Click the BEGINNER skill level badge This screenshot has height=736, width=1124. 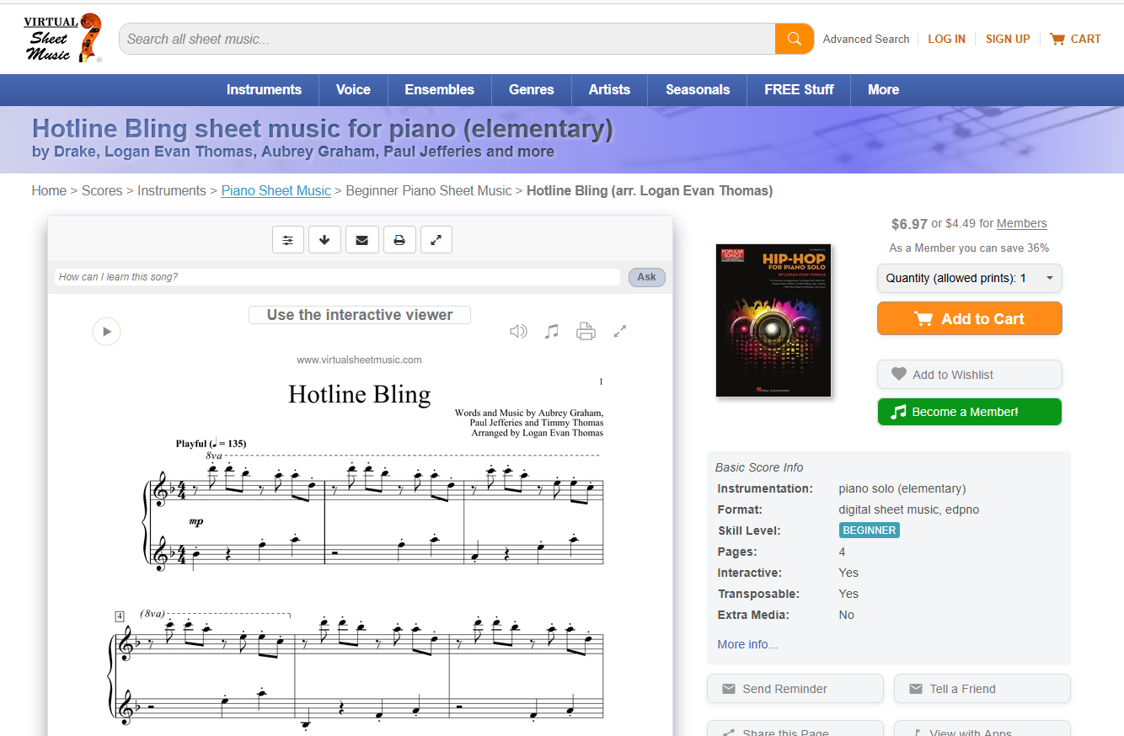[870, 531]
